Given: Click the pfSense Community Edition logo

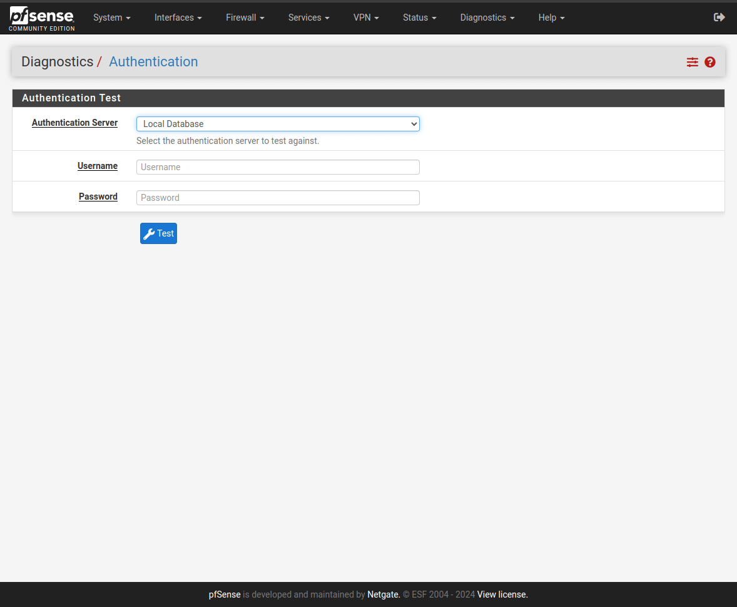Looking at the screenshot, I should click(x=42, y=19).
